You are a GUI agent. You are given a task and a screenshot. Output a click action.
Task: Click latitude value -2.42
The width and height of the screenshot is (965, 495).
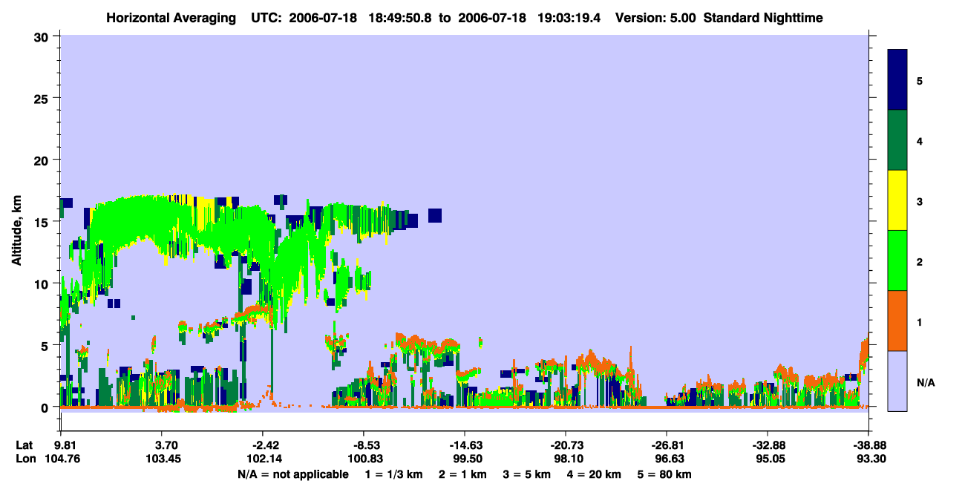tap(266, 445)
